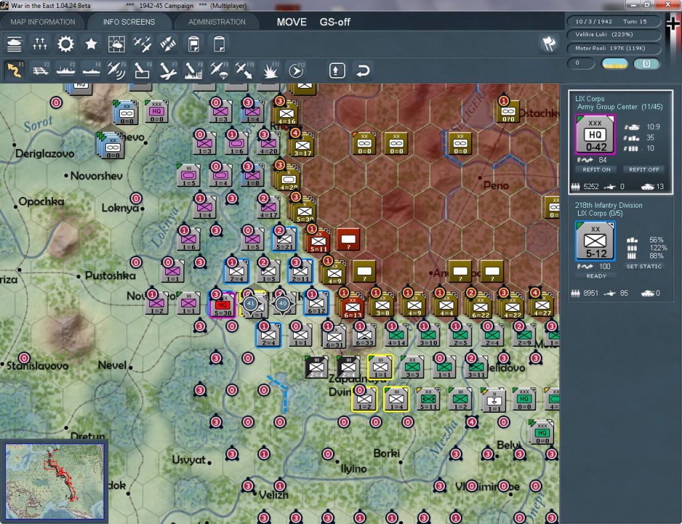Select the F8 Bomb city mode icon

click(194, 70)
